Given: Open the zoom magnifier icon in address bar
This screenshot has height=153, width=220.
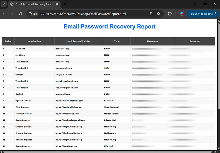Looking at the screenshot, I should 151,14.
